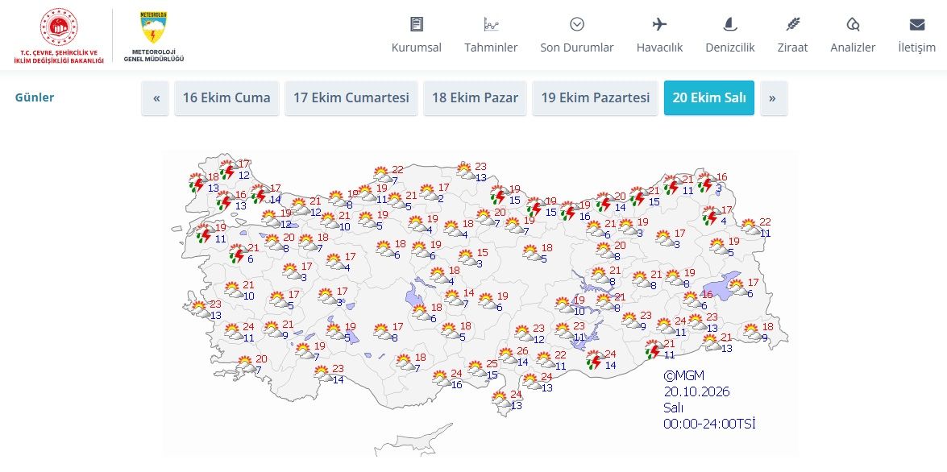Open the Denizcilik menu label
Viewport: 947px width, 472px height.
[x=730, y=48]
